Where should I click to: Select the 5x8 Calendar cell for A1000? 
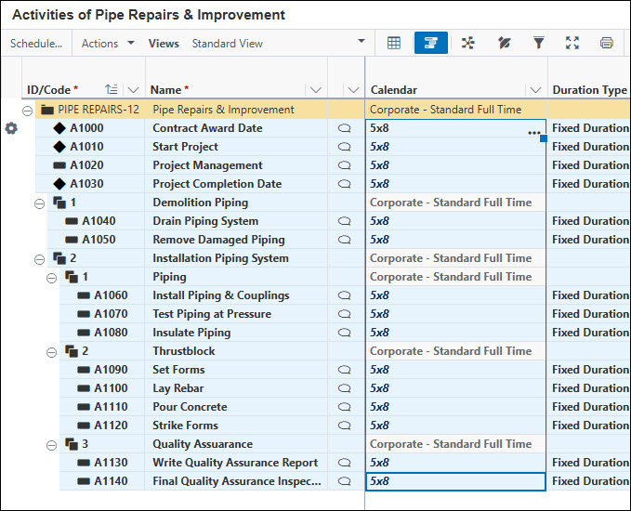click(x=455, y=128)
